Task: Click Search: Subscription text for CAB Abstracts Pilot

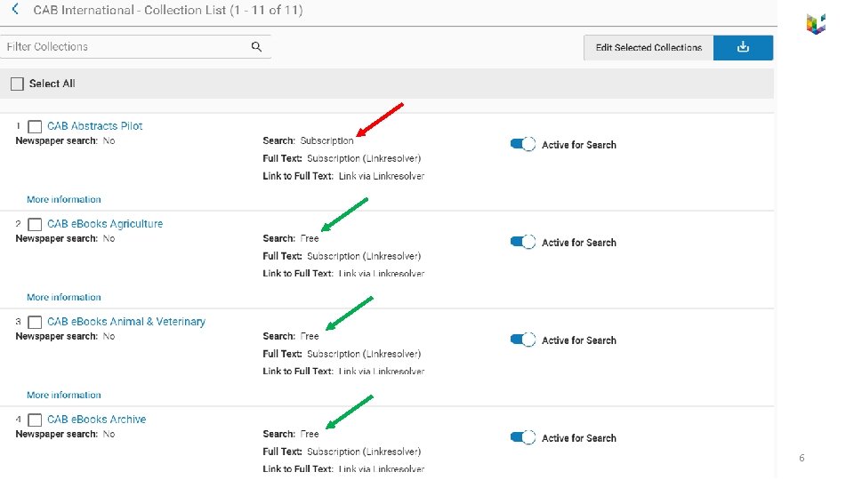Action: (x=308, y=140)
